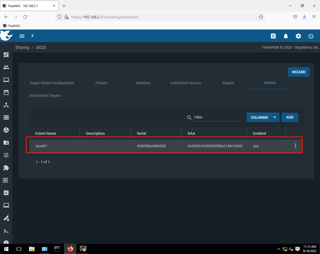Sort by Serial column header
Screen dimensions: 320x254
(x=142, y=133)
